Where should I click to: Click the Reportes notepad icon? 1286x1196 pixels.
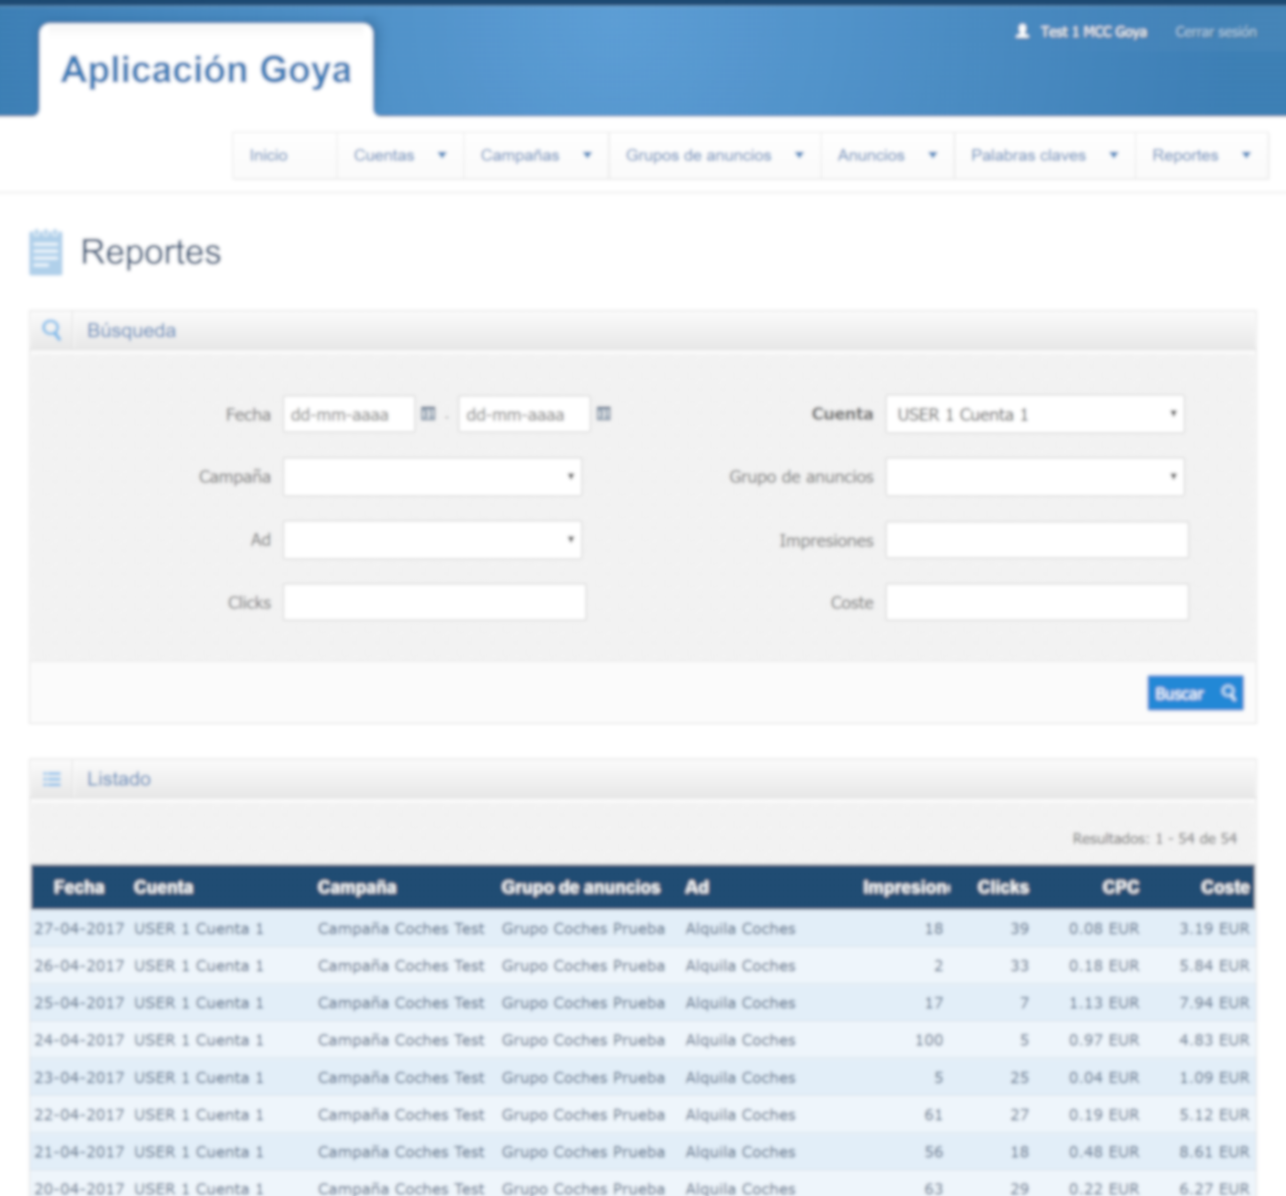pyautogui.click(x=46, y=252)
